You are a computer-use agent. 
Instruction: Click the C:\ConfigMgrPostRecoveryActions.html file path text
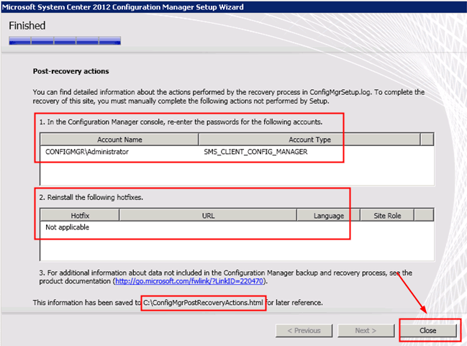(x=203, y=303)
